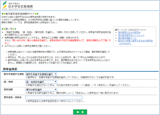Open the 留学を希望する課程 dropdown
Image resolution: width=160 pixels, height=115 pixels.
click(41, 74)
